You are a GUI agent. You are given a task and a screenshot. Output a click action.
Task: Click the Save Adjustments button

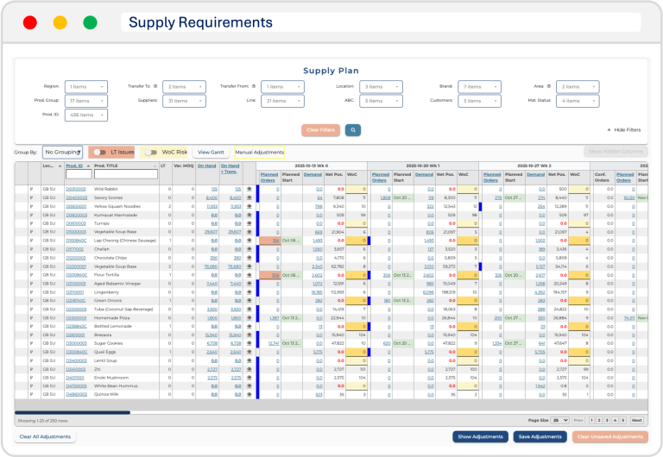pos(539,437)
